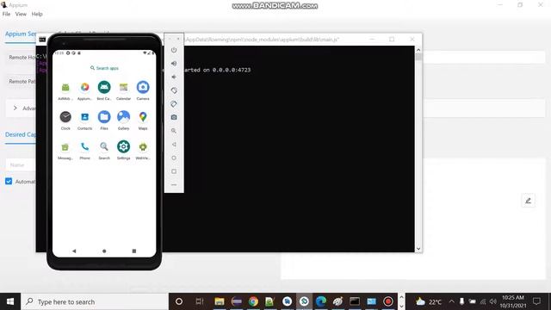The width and height of the screenshot is (551, 310).
Task: Open the Maps app on the emulator
Action: coord(143,117)
